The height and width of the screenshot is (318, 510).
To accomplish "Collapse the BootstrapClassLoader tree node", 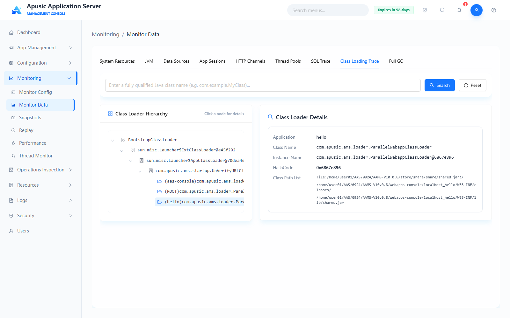I will click(113, 140).
